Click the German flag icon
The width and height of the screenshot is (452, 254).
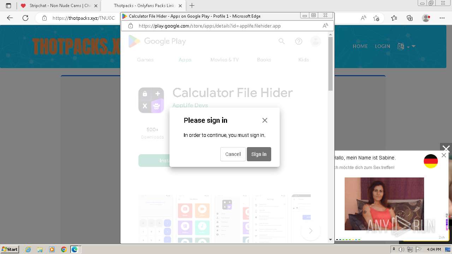[431, 161]
